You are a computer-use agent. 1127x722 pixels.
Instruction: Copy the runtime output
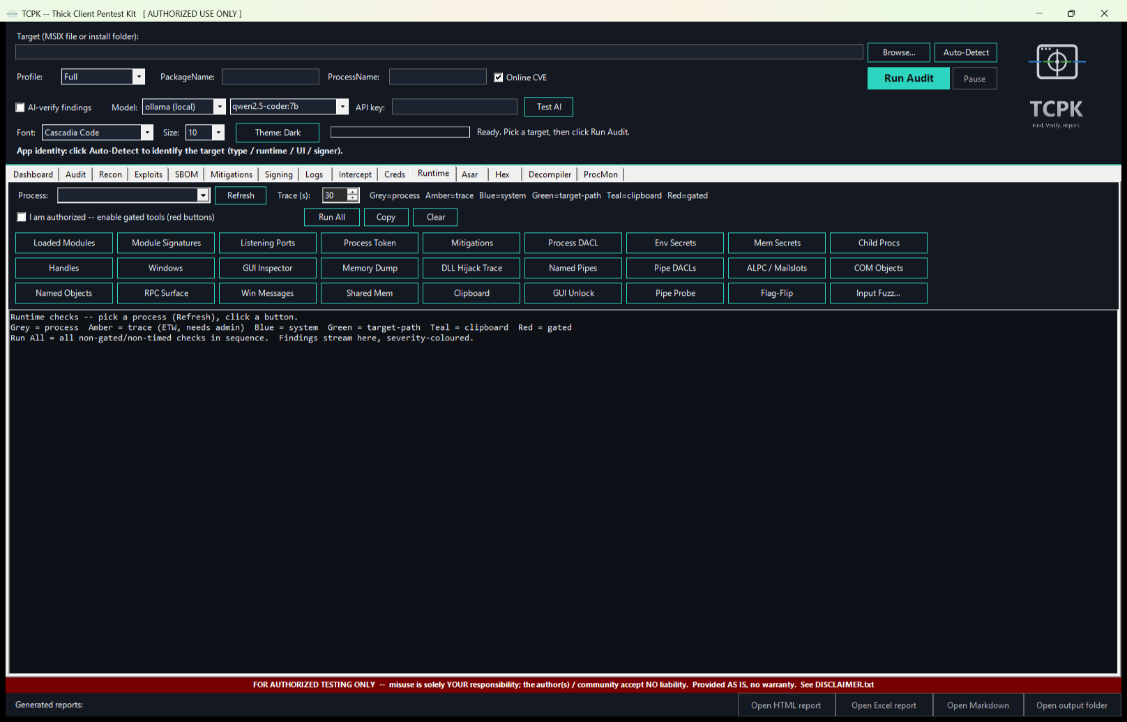tap(386, 217)
